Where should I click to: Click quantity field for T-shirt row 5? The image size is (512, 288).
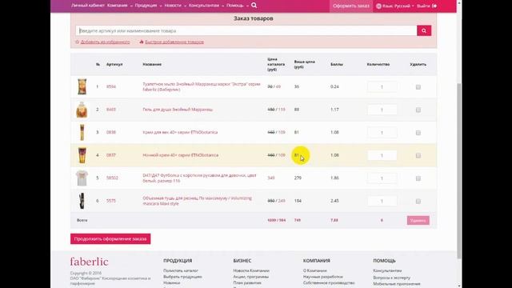coord(382,178)
